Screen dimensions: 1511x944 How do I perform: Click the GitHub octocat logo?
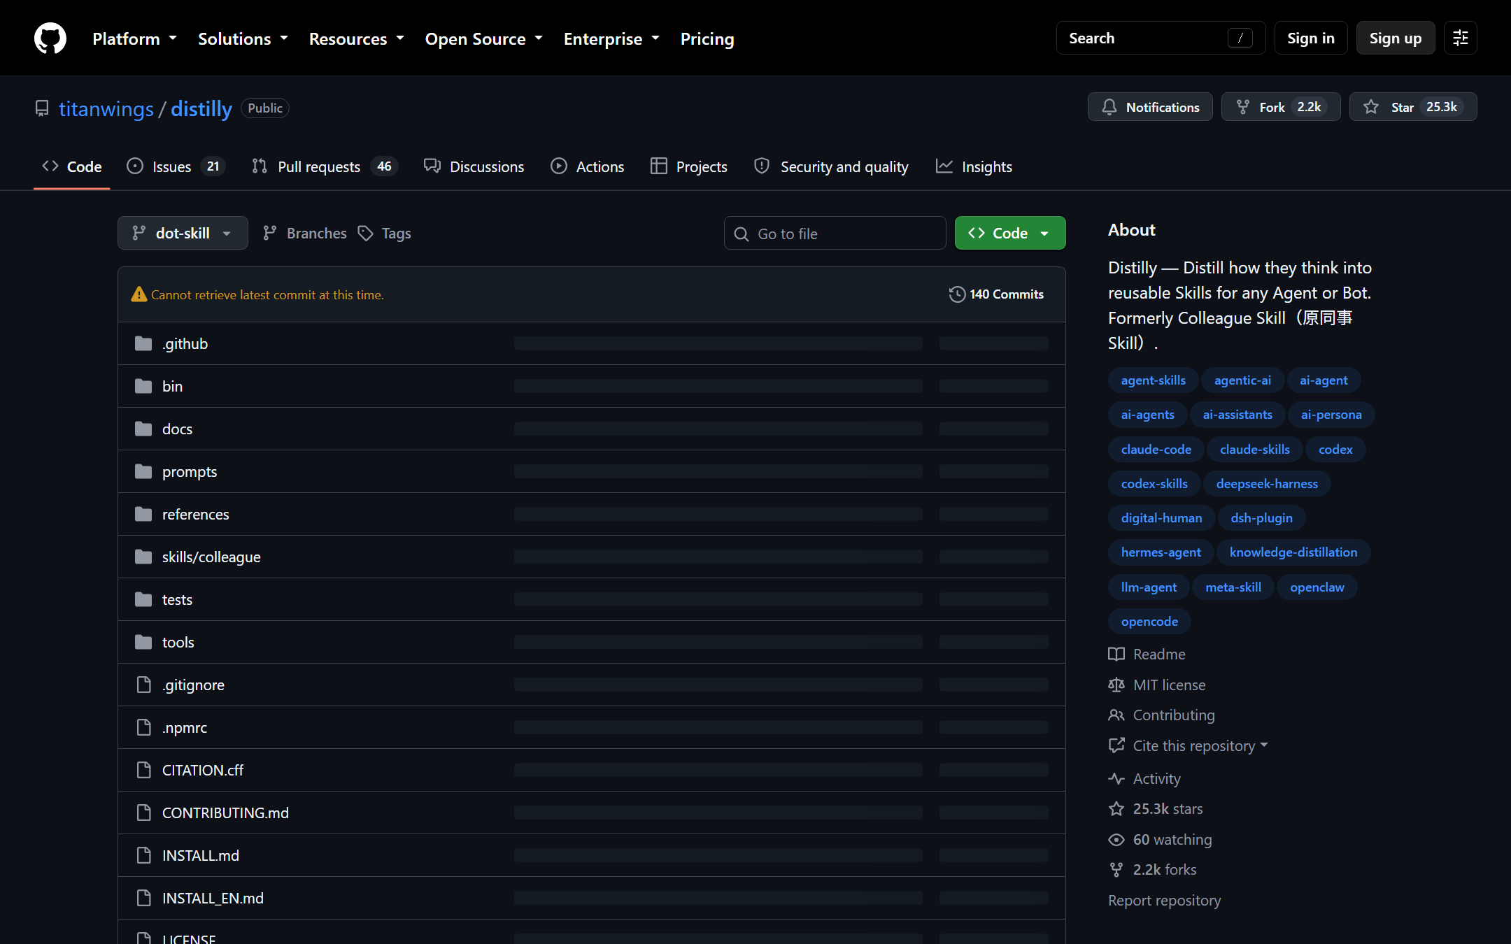tap(50, 38)
